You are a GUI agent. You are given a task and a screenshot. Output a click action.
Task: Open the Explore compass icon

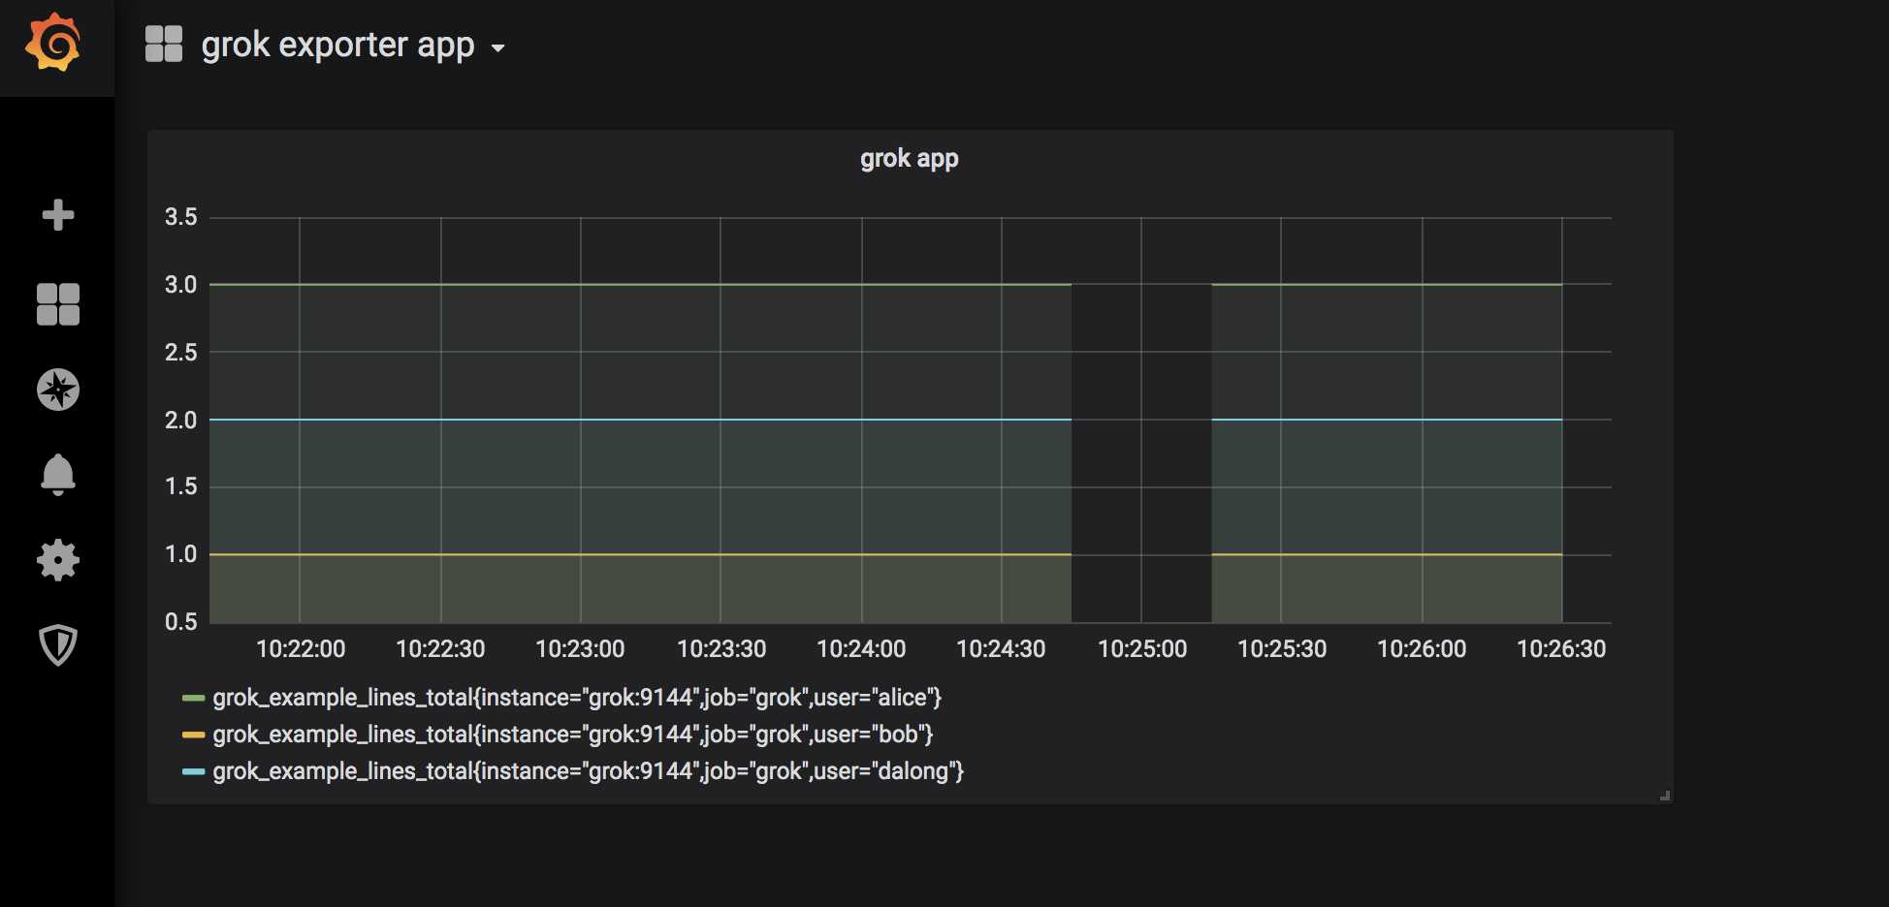(x=58, y=390)
